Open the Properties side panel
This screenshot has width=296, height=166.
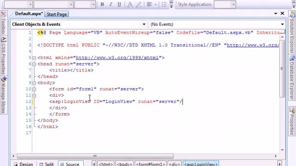tap(292, 121)
